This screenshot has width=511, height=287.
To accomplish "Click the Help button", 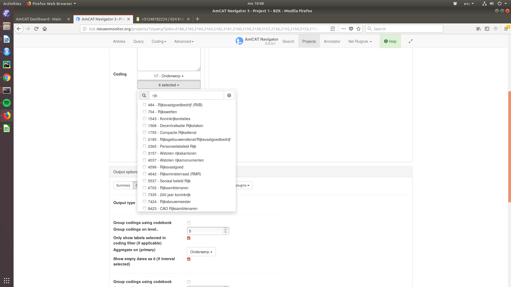I will pyautogui.click(x=390, y=41).
